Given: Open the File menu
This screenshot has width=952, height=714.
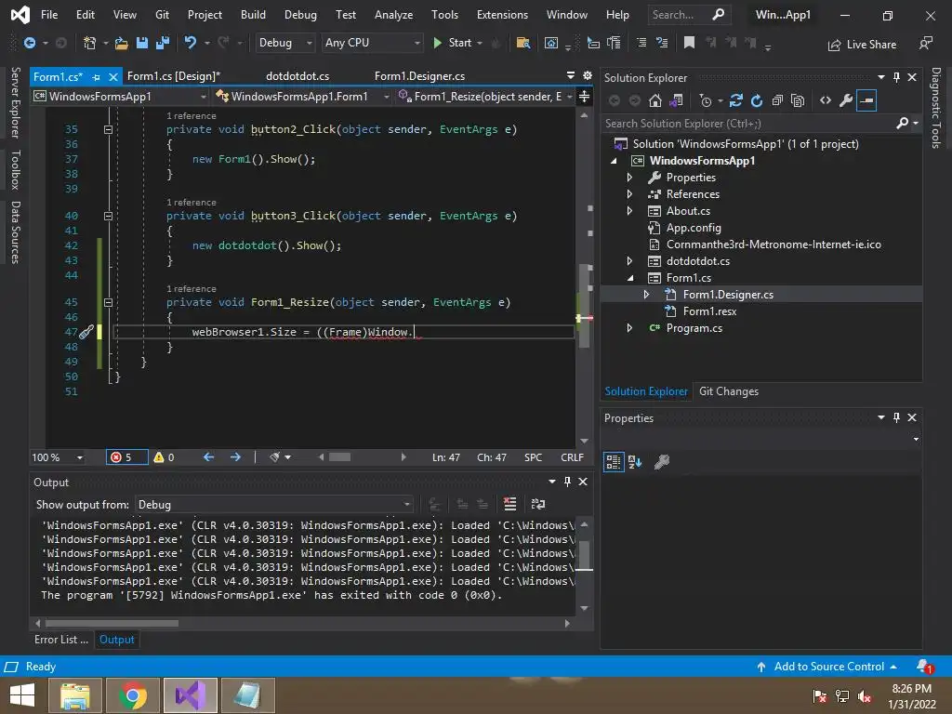Looking at the screenshot, I should 49,15.
